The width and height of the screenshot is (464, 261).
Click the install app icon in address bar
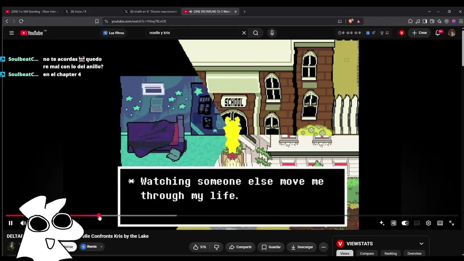(x=340, y=21)
